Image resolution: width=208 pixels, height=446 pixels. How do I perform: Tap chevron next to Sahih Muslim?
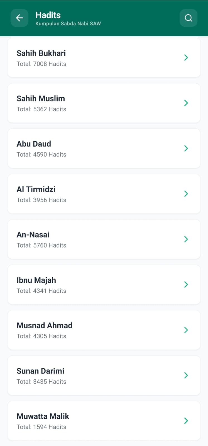(x=186, y=103)
